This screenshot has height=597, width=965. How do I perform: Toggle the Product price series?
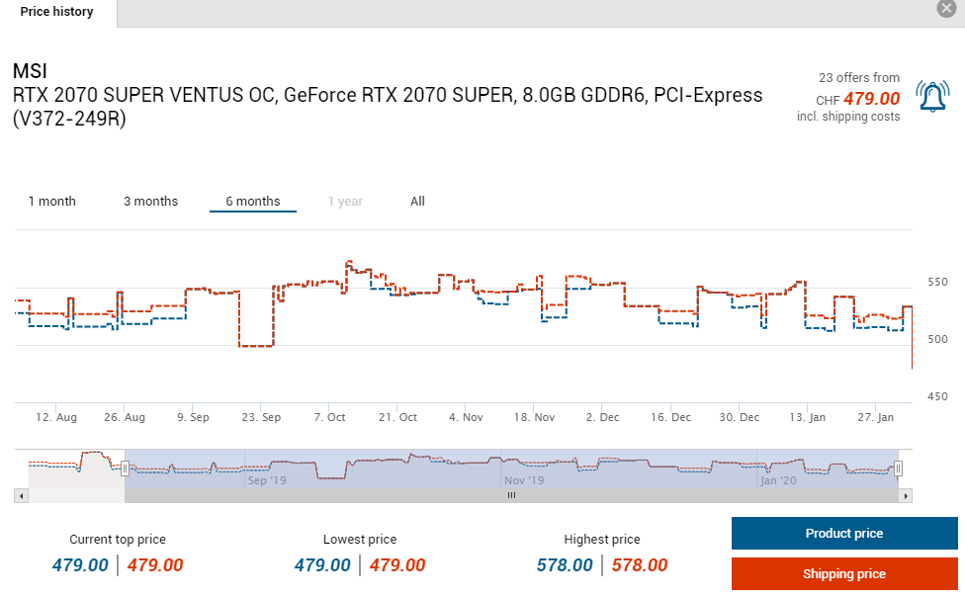point(843,534)
